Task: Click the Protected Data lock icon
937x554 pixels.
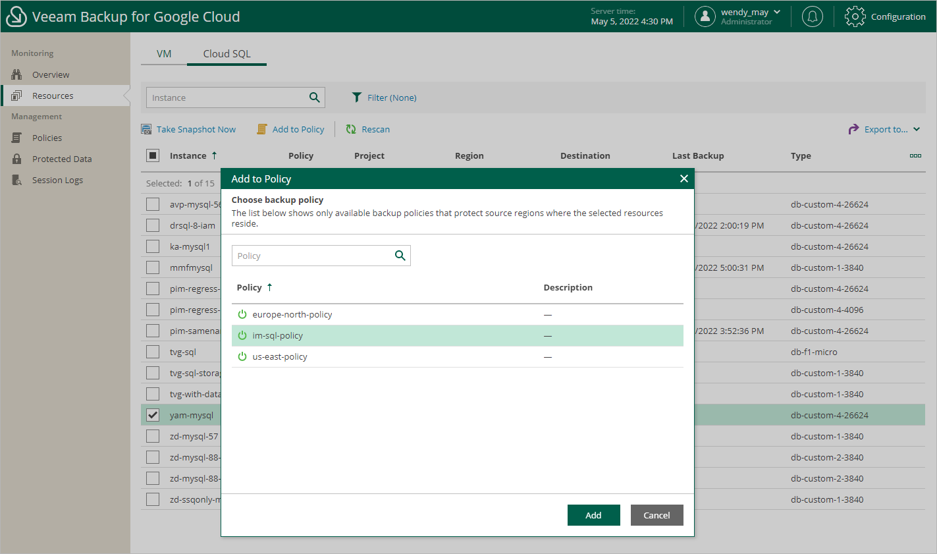Action: pyautogui.click(x=17, y=159)
